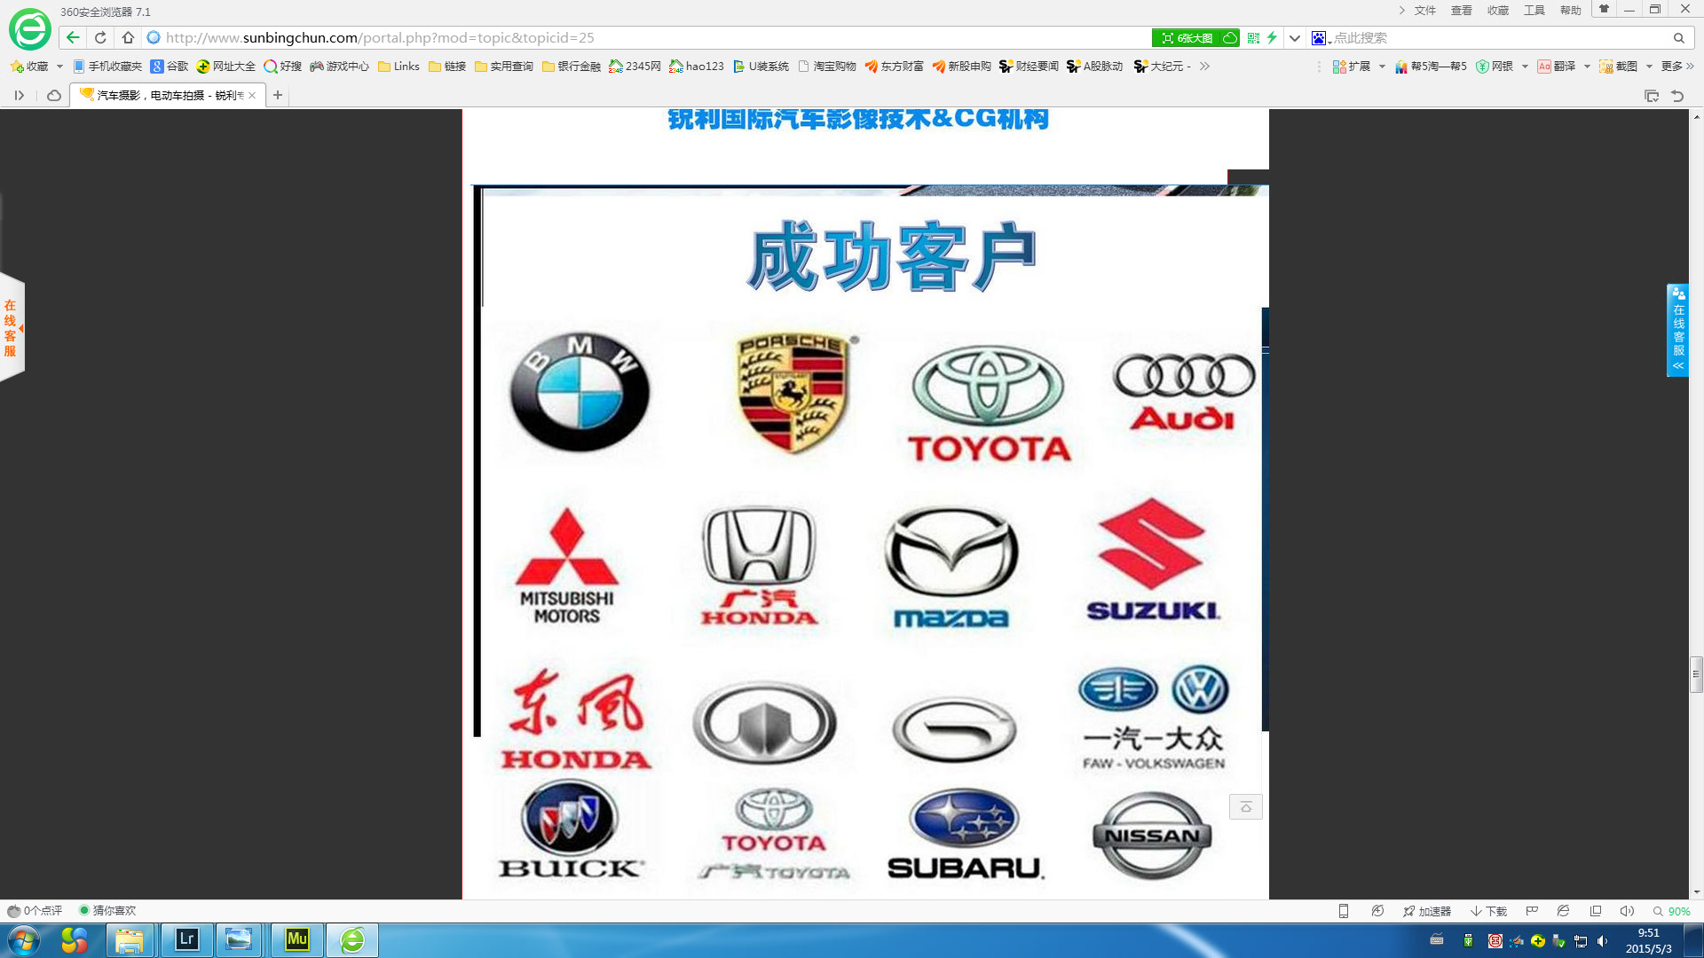Open a new tab with plus button
The height and width of the screenshot is (958, 1704).
[278, 95]
